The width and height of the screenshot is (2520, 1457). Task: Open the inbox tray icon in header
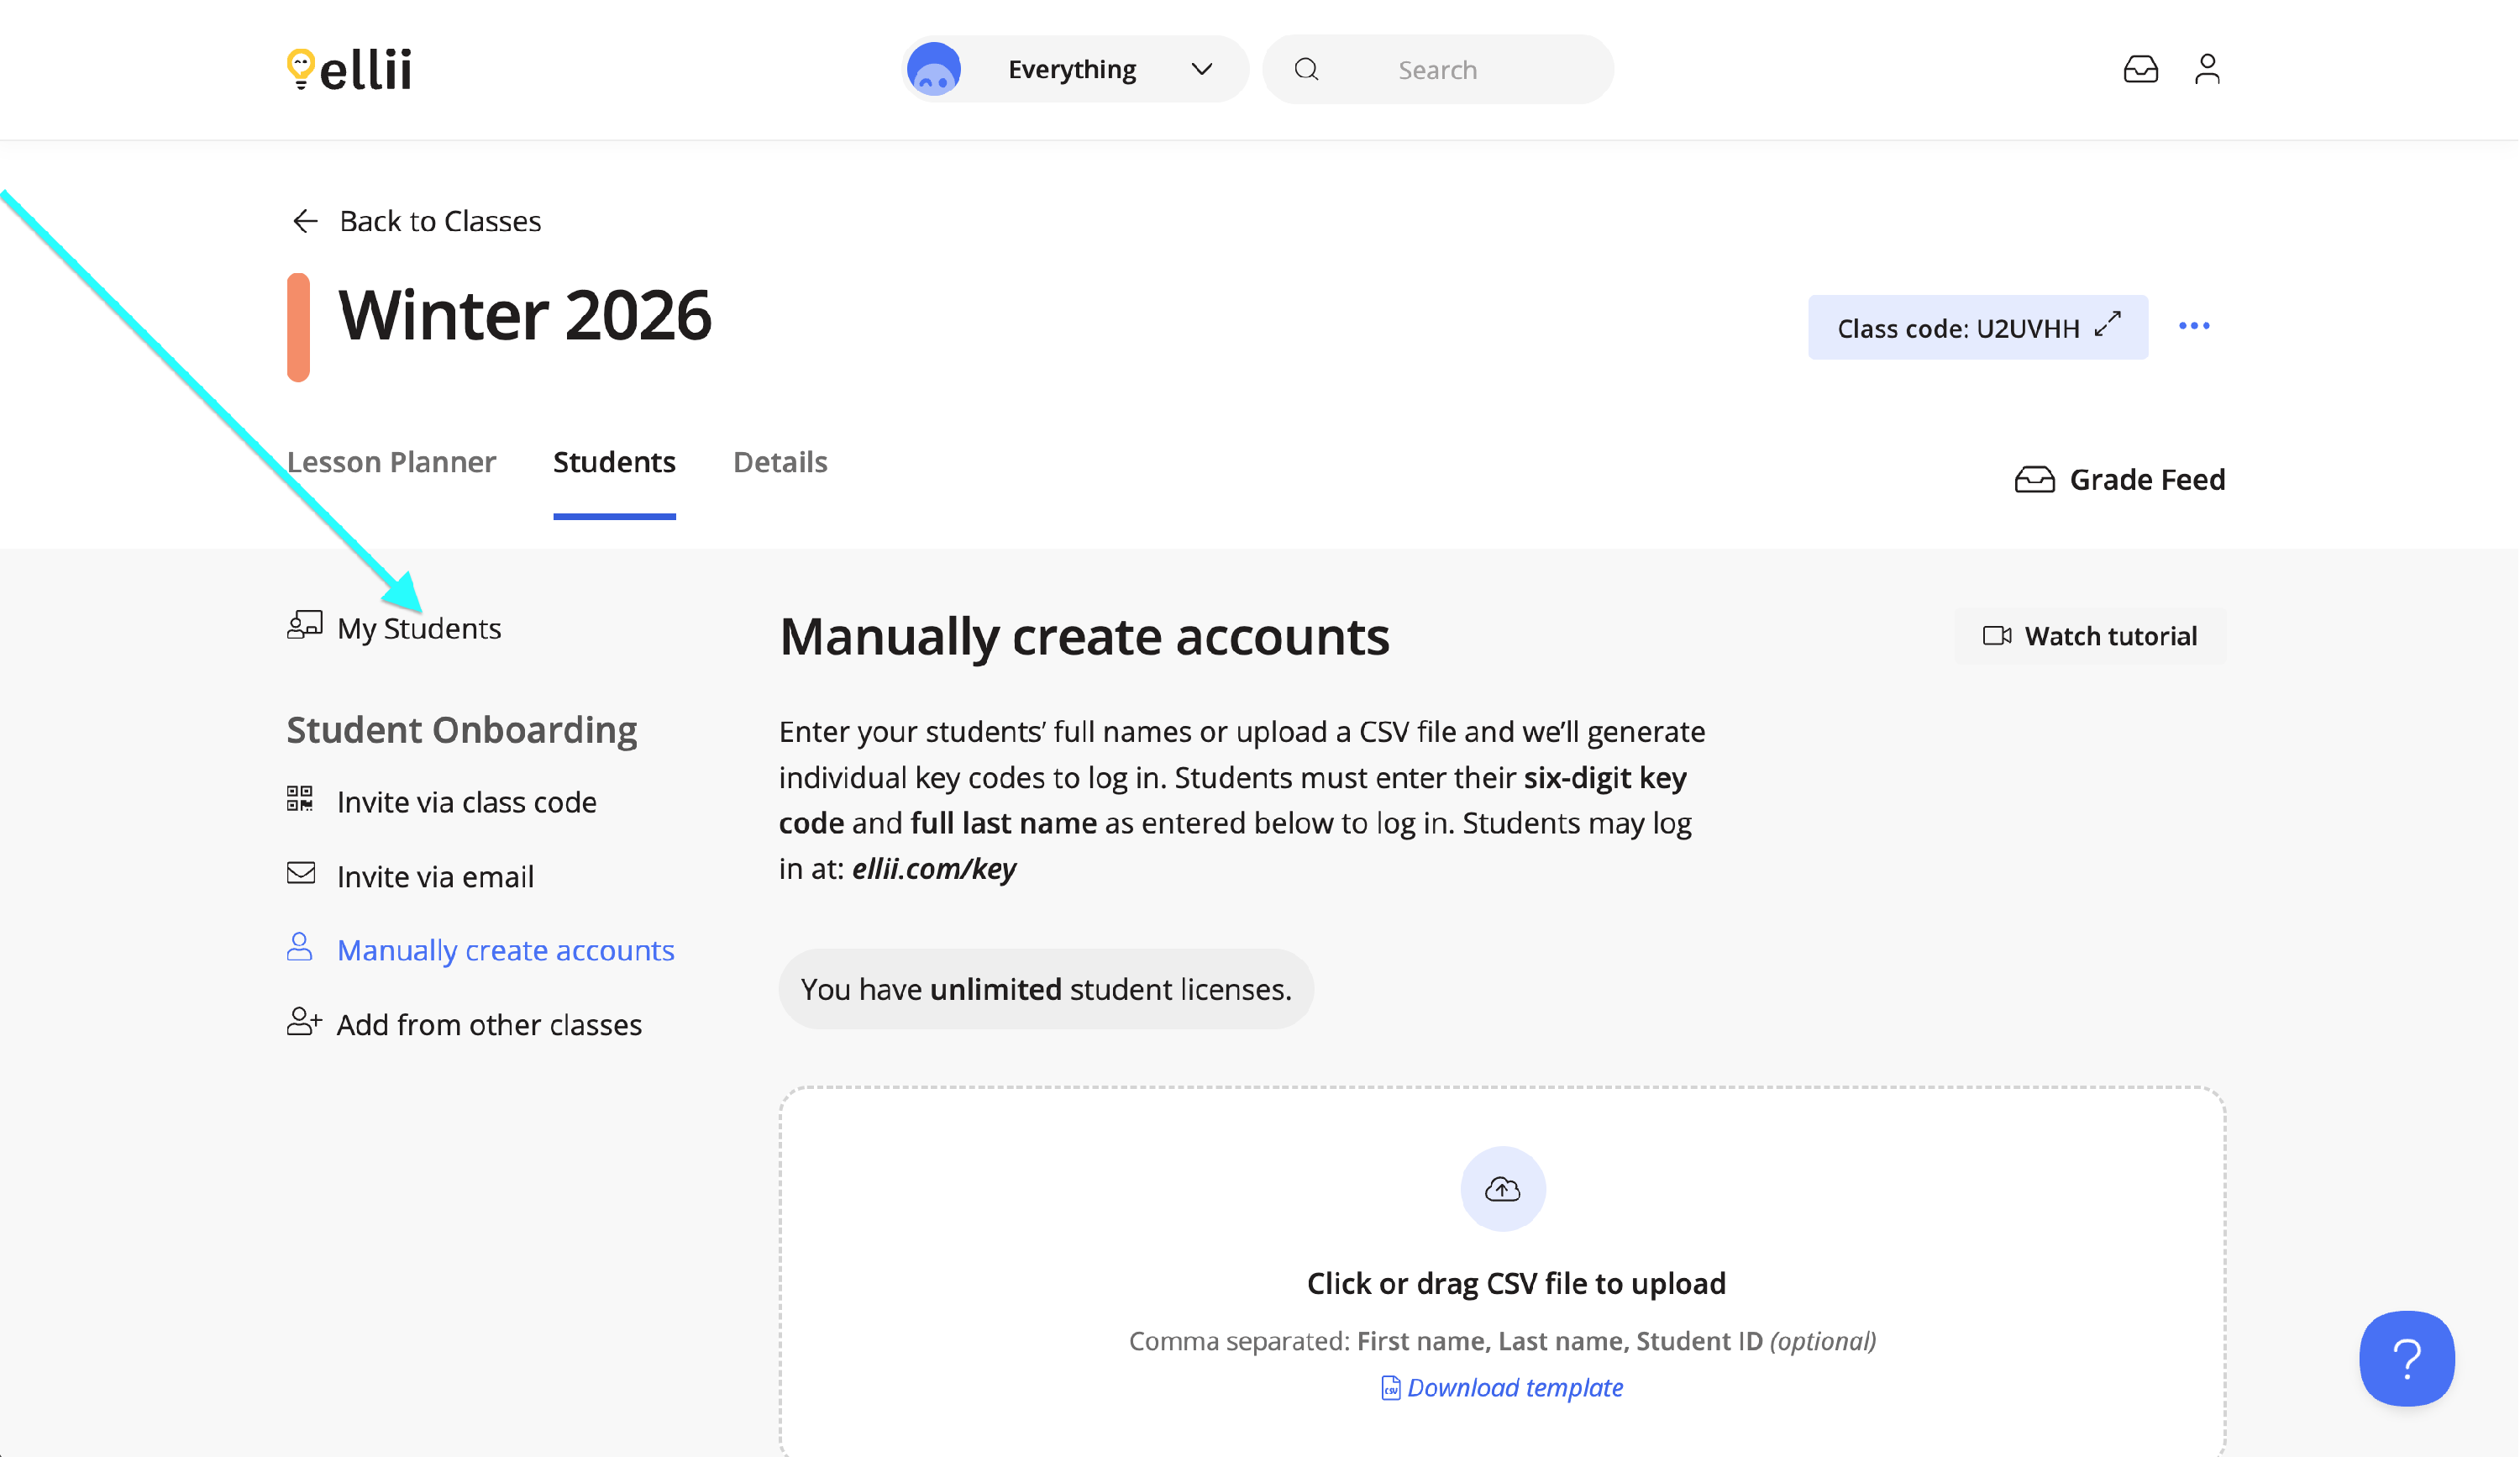2140,69
